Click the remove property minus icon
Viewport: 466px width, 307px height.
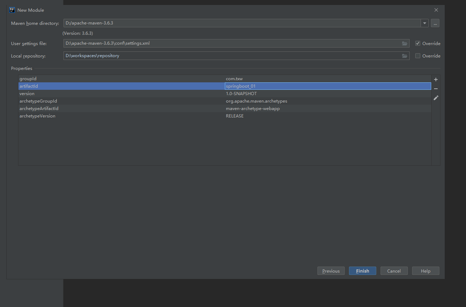click(x=436, y=89)
